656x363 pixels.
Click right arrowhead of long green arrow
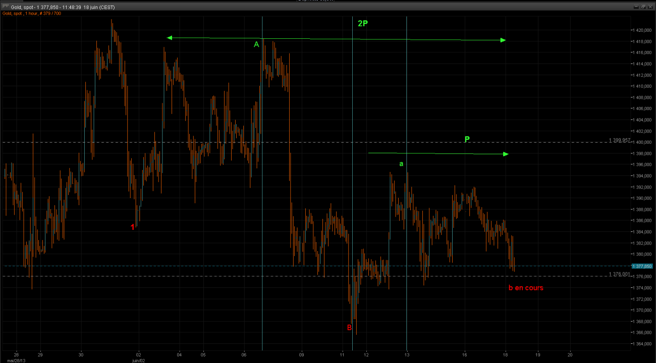click(503, 40)
